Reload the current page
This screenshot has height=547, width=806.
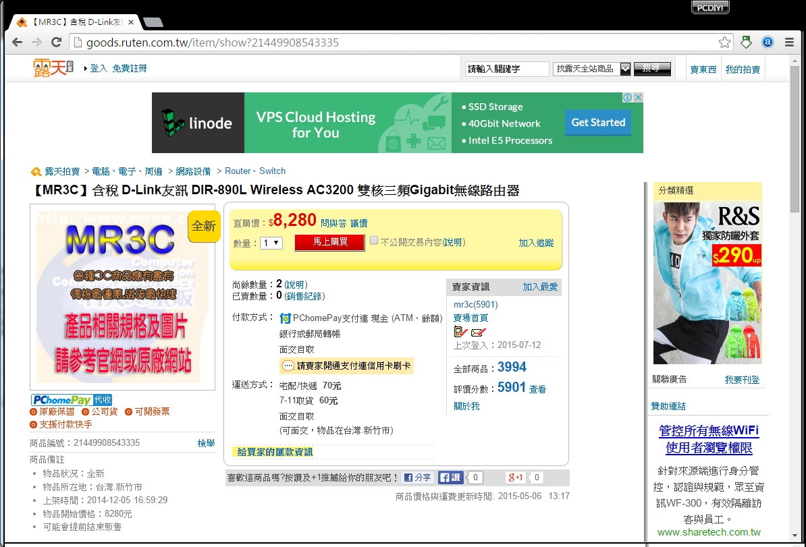tap(56, 42)
